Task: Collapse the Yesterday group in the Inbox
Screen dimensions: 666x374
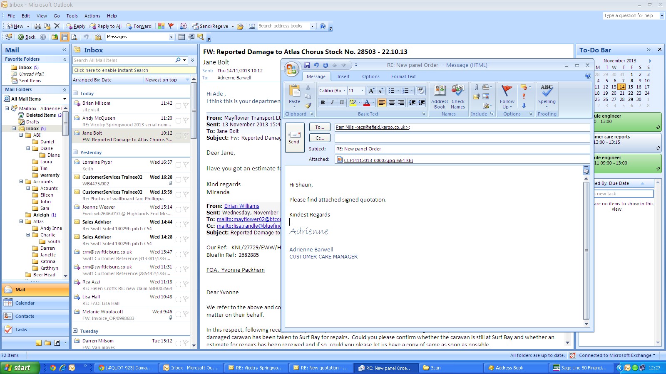Action: (75, 153)
